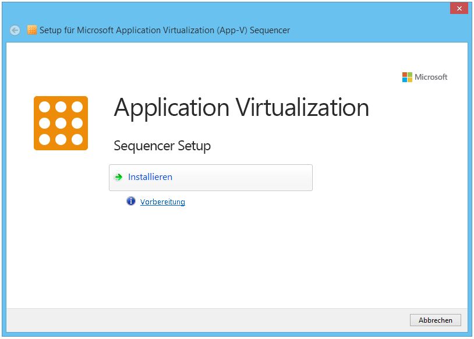Click the four-color Microsoft logo

point(407,77)
